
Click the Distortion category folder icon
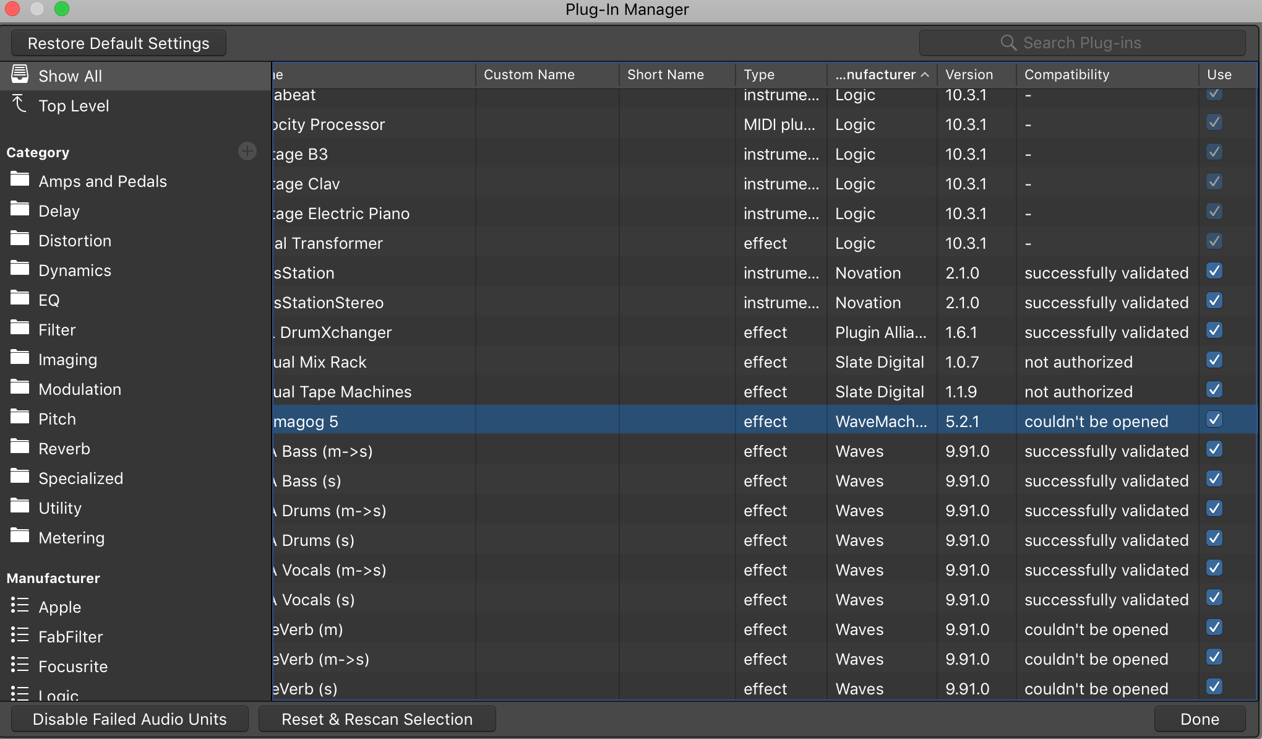click(x=19, y=240)
